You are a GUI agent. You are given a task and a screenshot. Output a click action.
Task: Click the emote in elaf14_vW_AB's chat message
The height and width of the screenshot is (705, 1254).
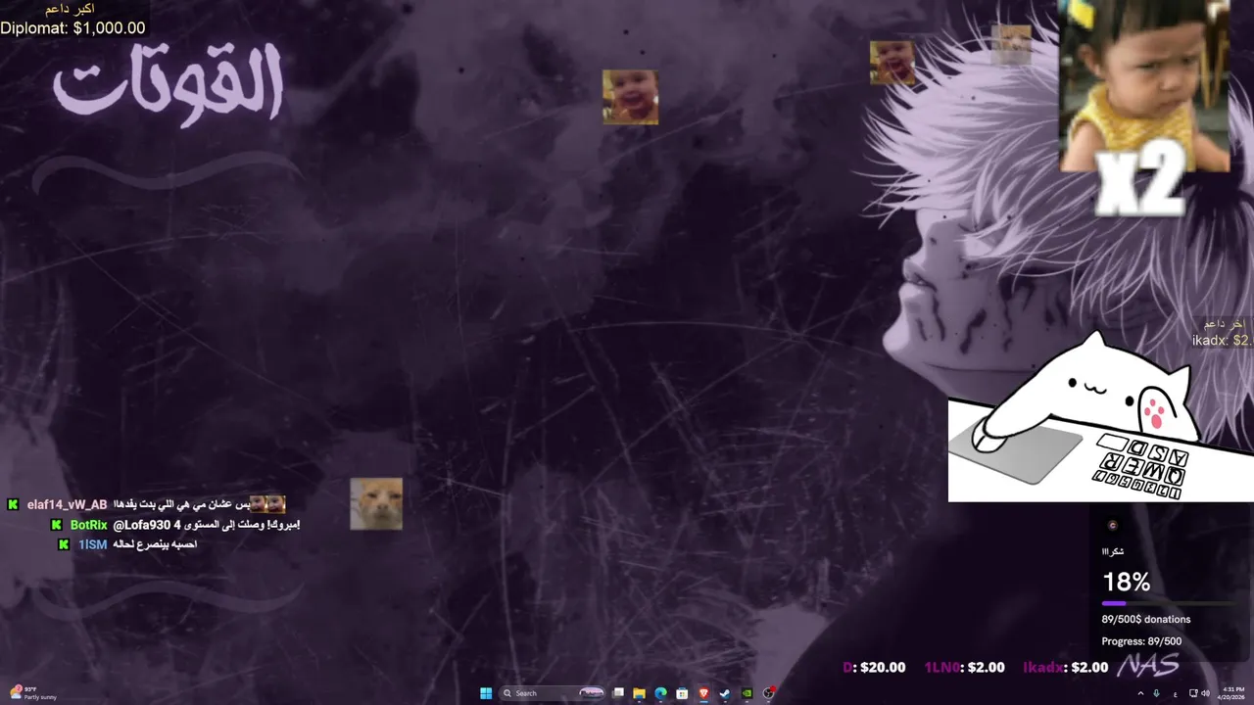pos(267,503)
